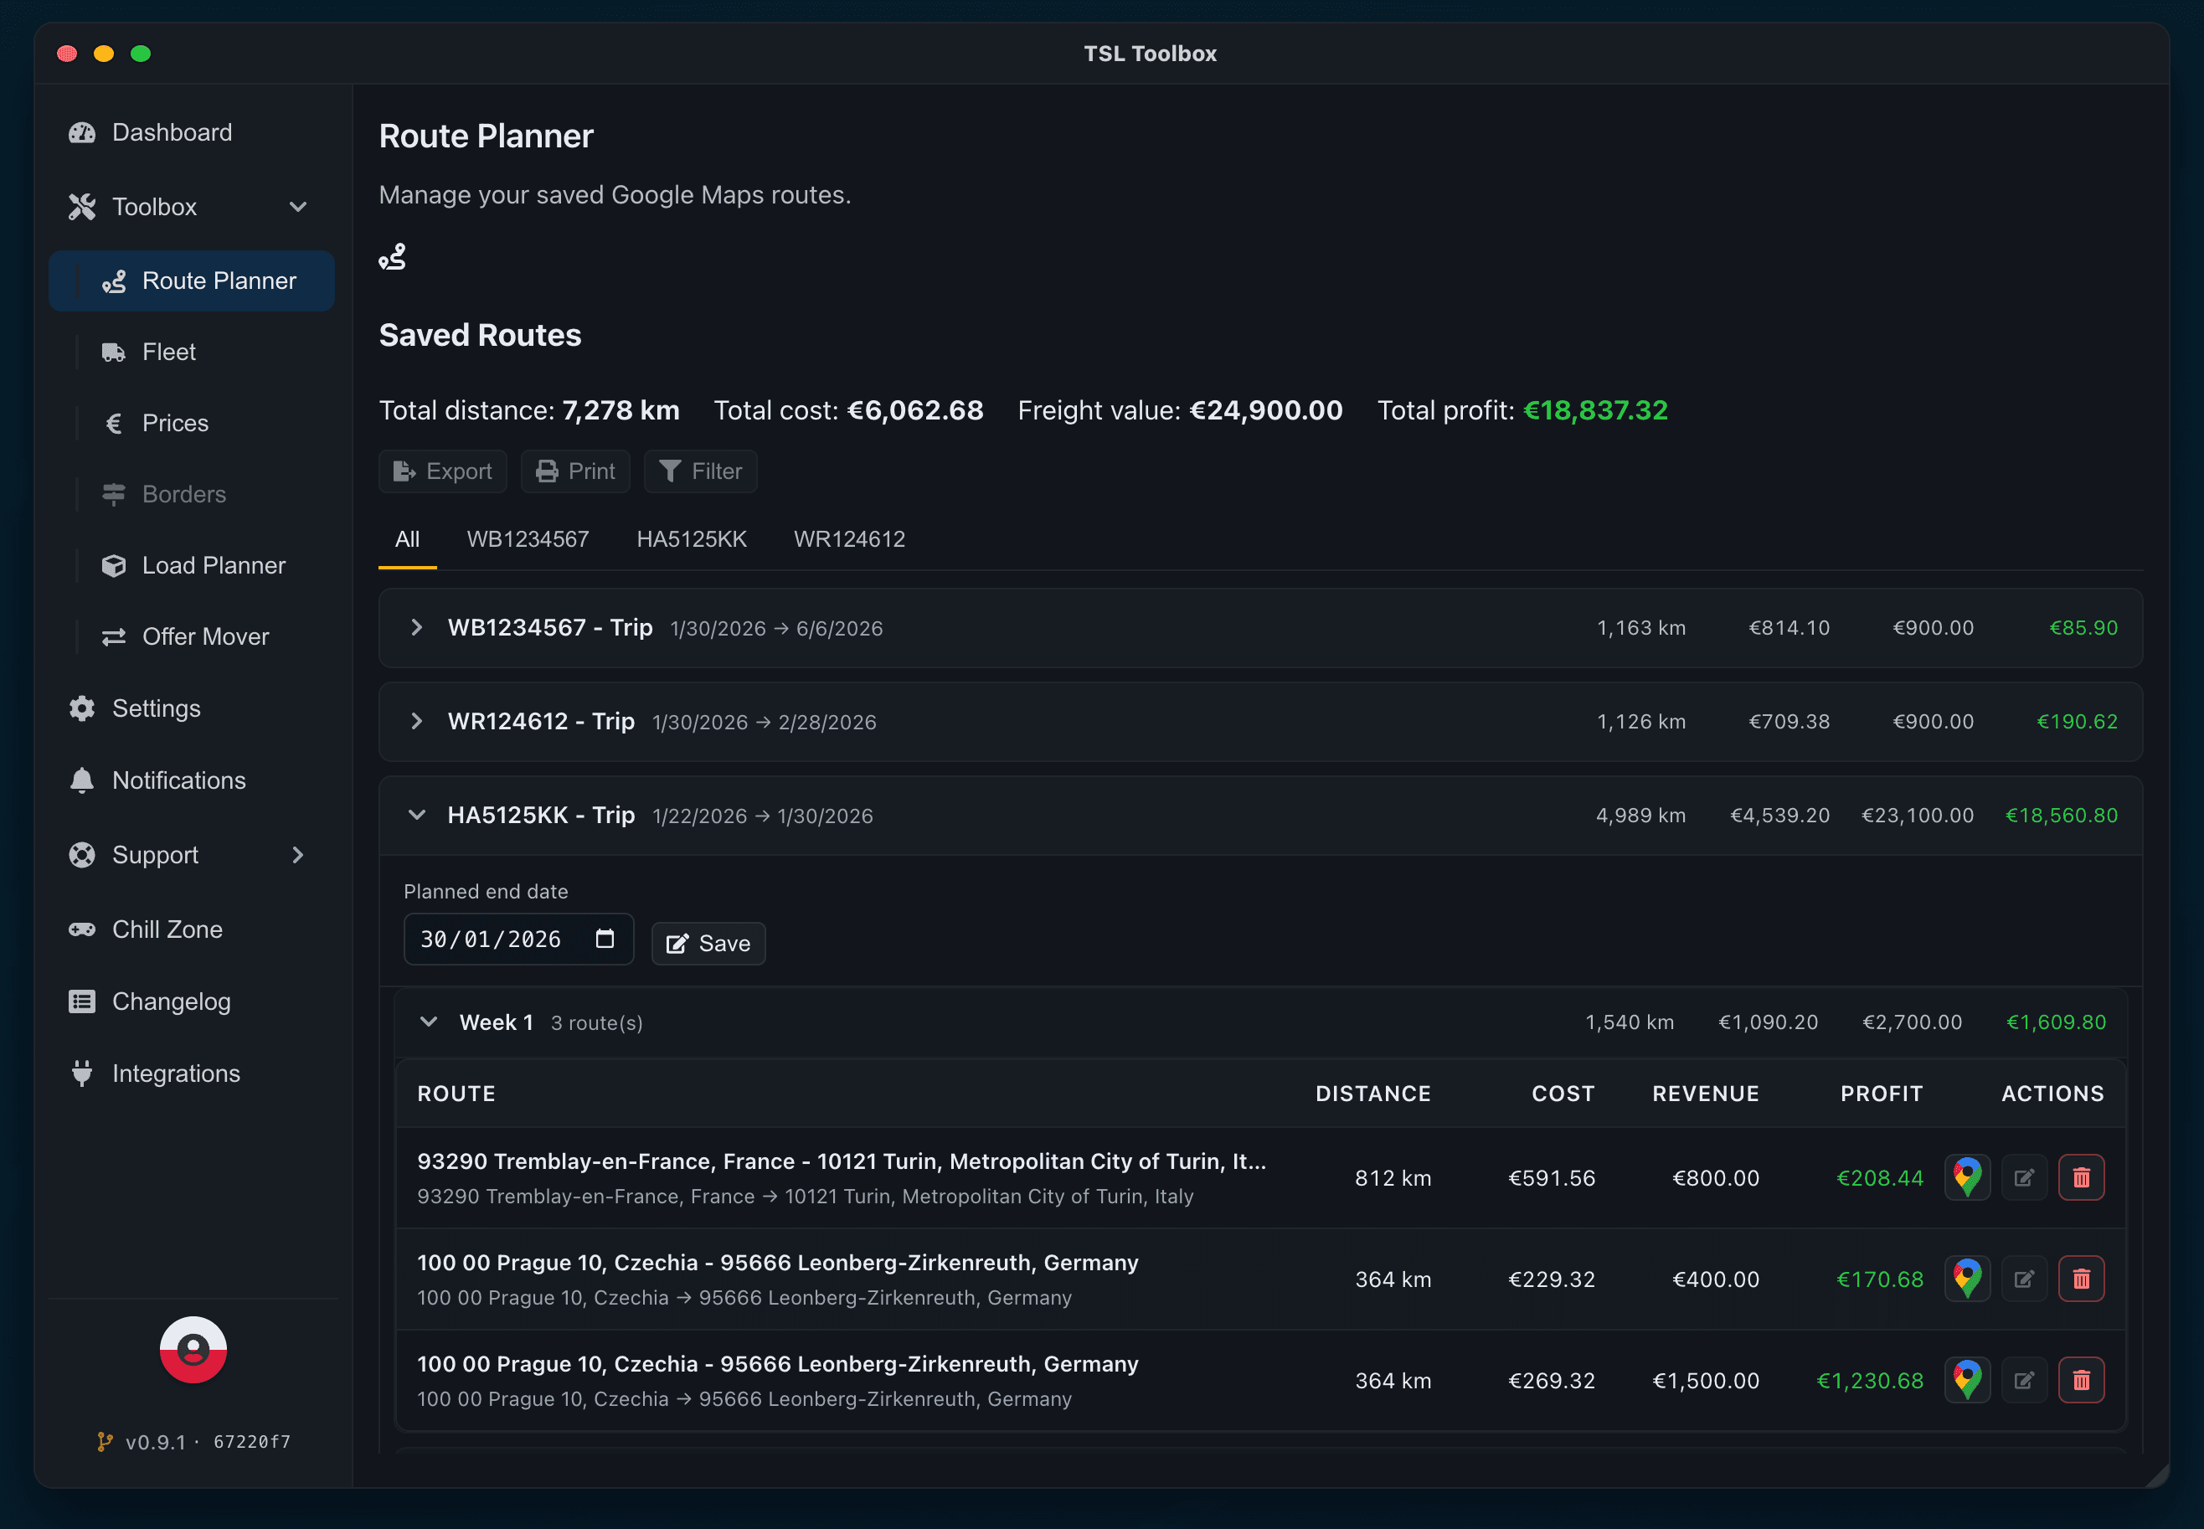Collapse the Toolbox sidebar section chevron
2204x1529 pixels.
point(298,207)
